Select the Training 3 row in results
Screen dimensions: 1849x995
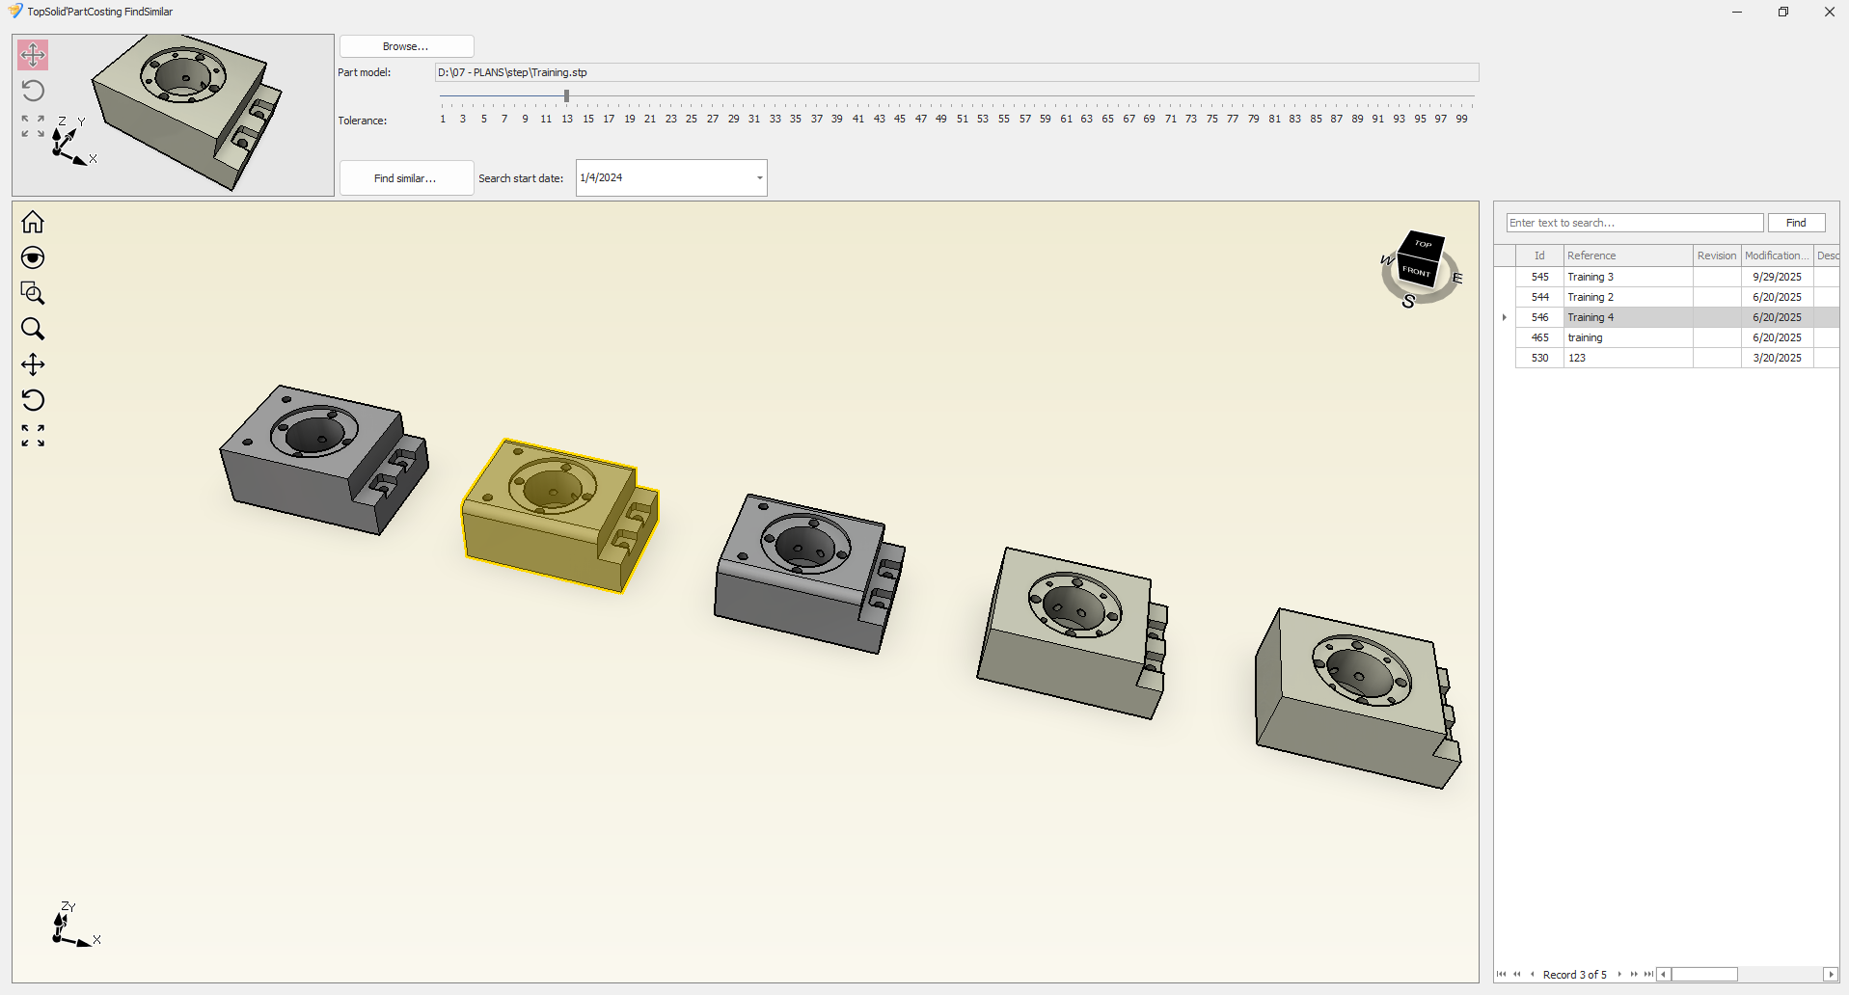1626,277
